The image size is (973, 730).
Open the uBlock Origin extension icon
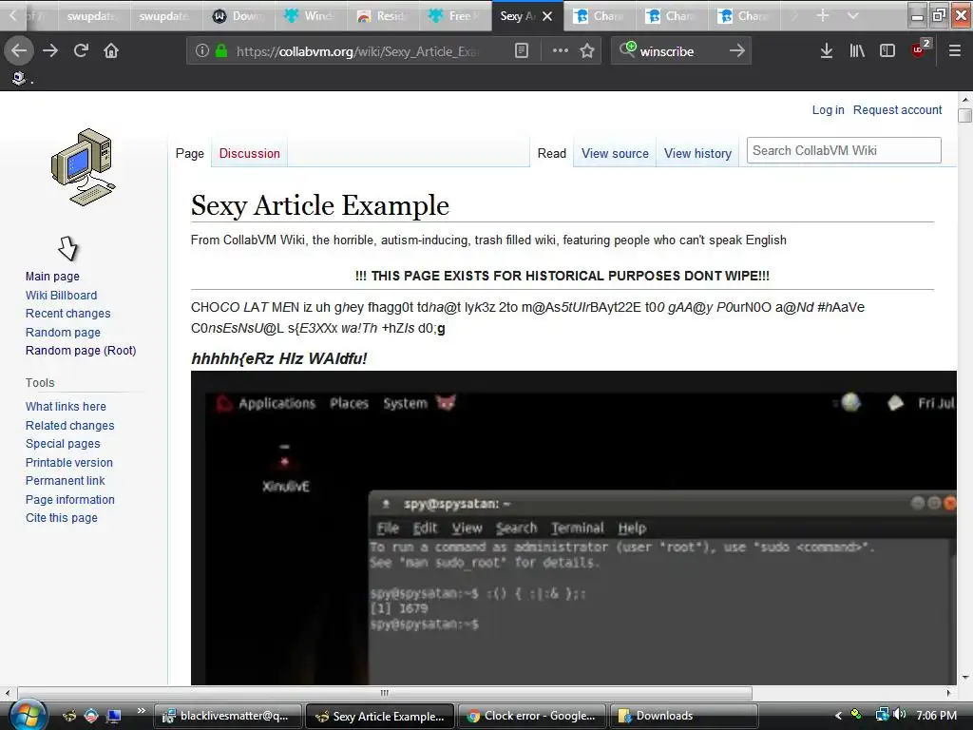point(920,49)
